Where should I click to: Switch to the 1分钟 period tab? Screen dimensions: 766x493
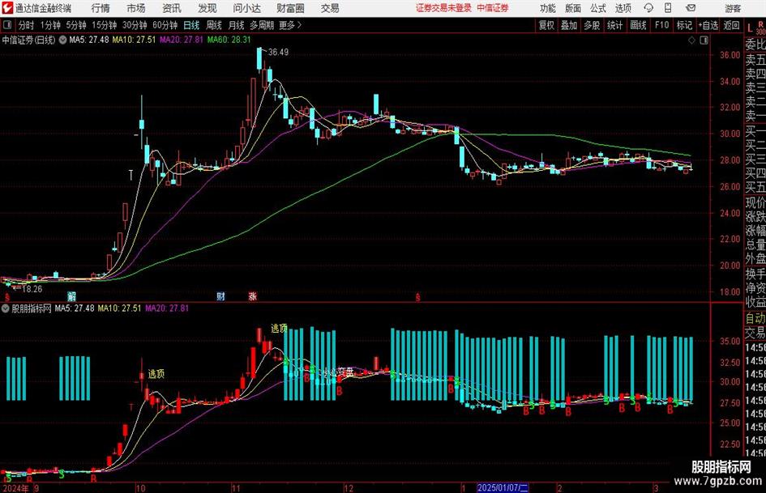coord(50,25)
